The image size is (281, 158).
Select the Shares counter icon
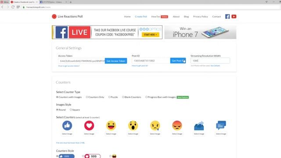tap(199, 126)
